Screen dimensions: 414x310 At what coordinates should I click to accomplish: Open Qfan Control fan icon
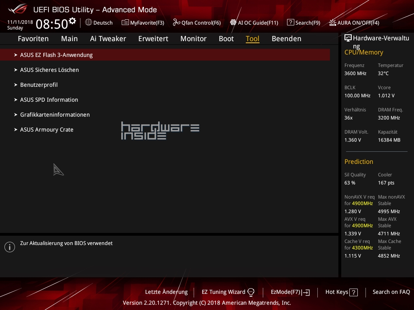pos(176,23)
